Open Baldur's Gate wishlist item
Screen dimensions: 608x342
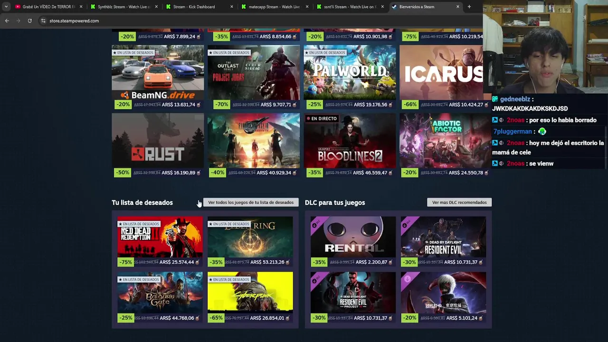(x=160, y=297)
